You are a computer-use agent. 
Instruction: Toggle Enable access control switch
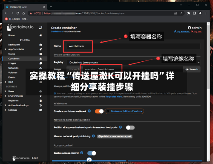[x=92, y=153]
